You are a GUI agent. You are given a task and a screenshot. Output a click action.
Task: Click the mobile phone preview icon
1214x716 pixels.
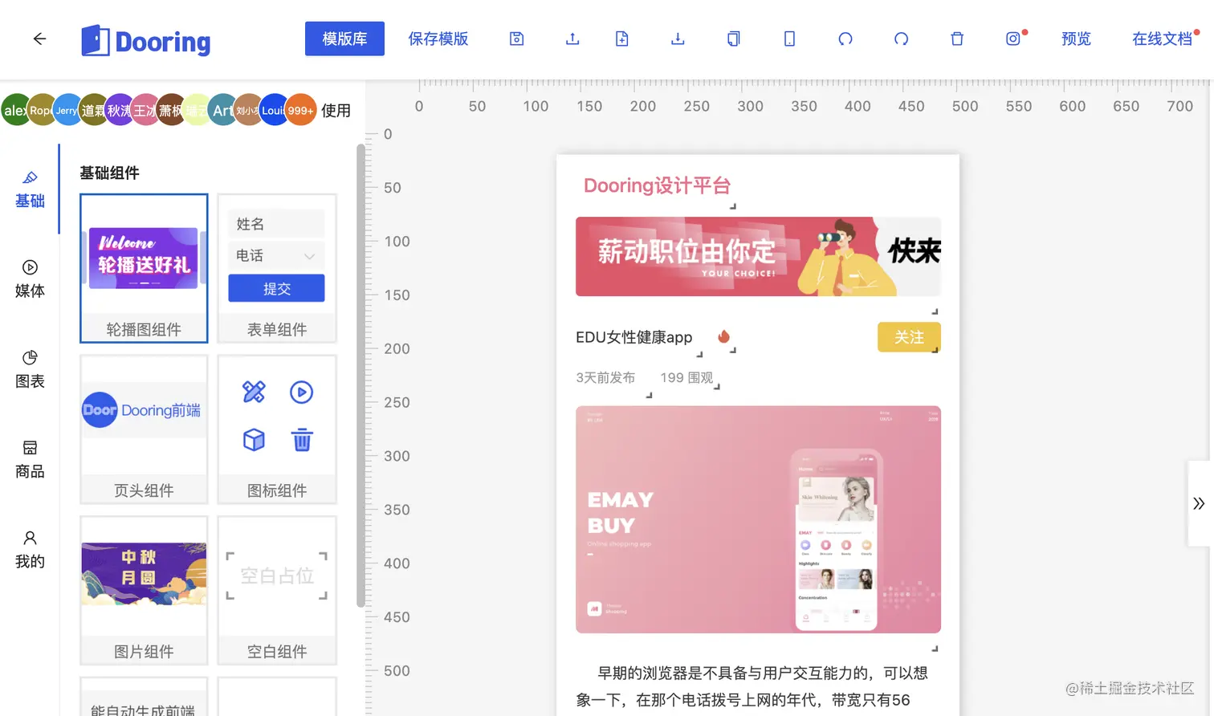pyautogui.click(x=790, y=39)
